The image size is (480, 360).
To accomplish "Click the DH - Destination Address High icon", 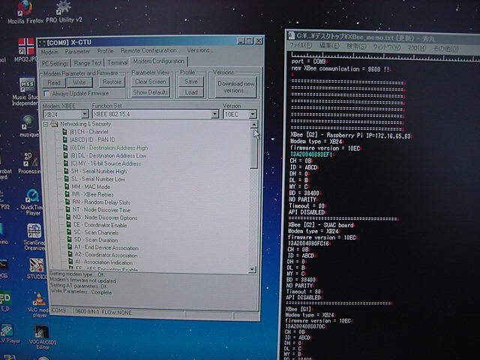I will point(65,148).
